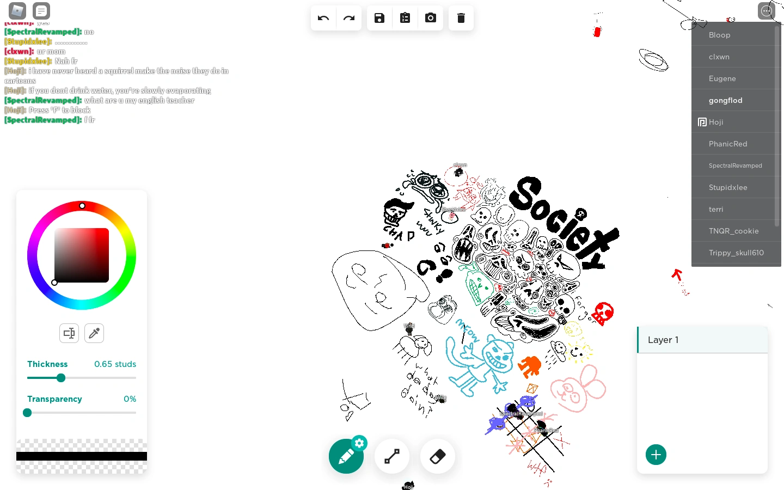Take a snapshot with the camera icon

pos(431,18)
